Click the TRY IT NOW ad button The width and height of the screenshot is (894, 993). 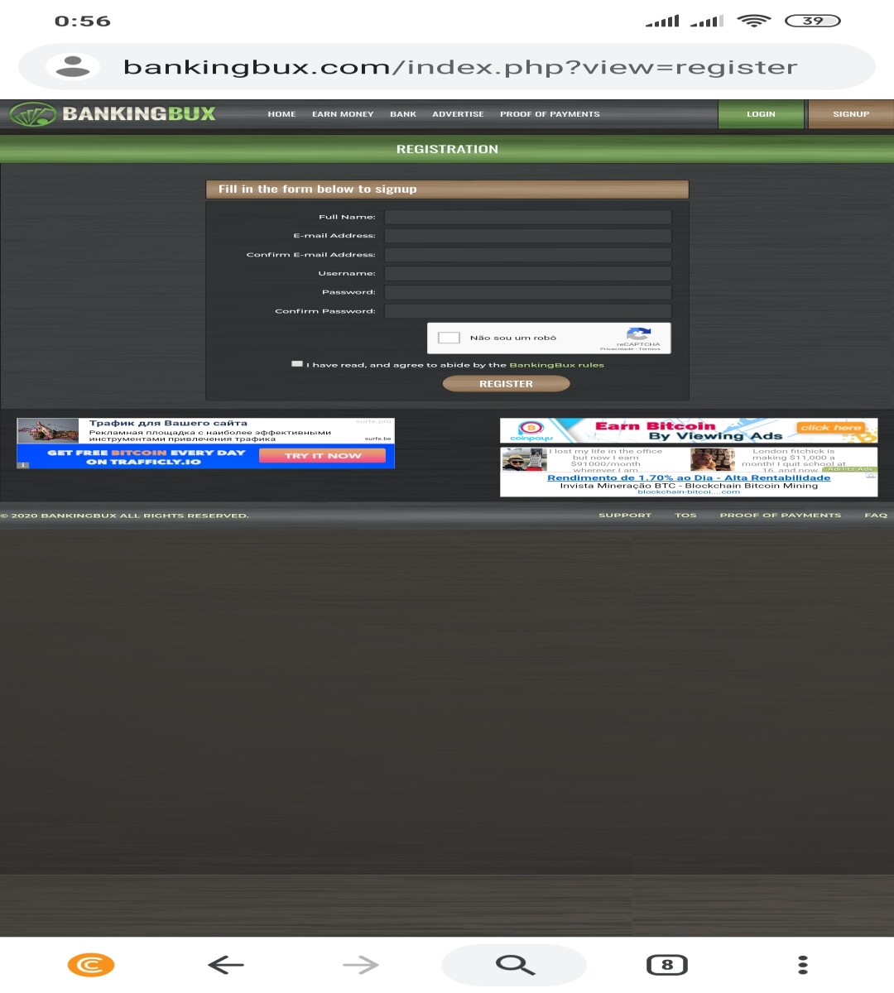tap(322, 456)
